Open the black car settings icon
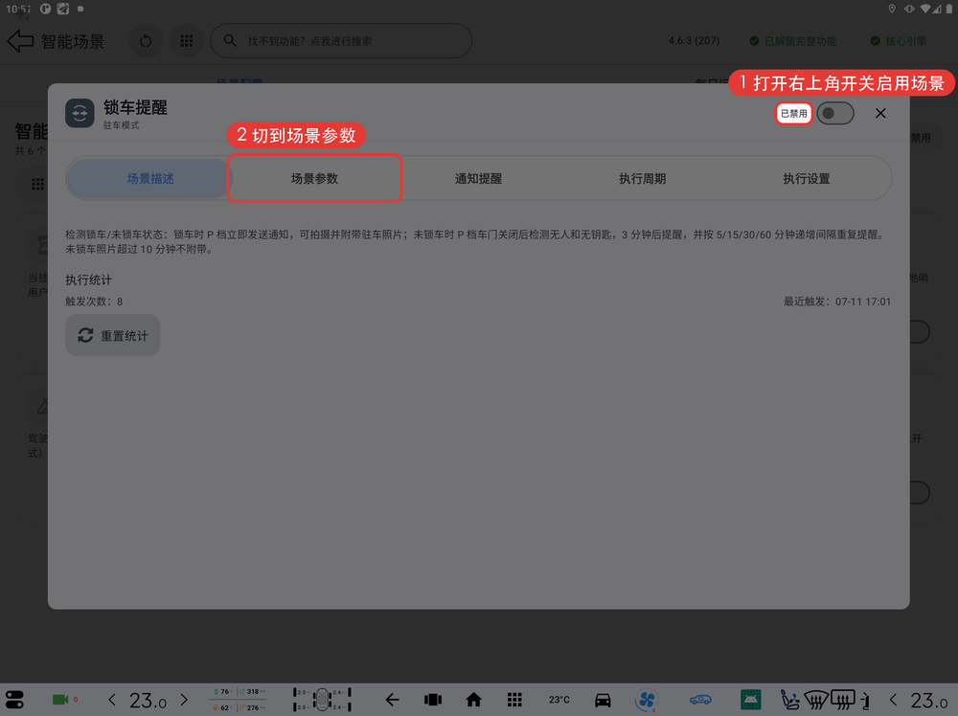 pos(603,700)
